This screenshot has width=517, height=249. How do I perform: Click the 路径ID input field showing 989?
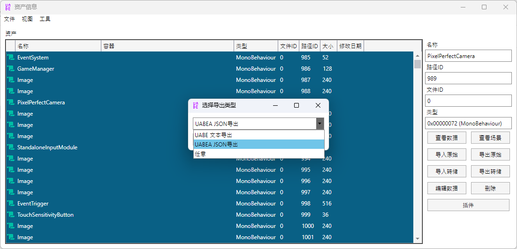pos(468,78)
